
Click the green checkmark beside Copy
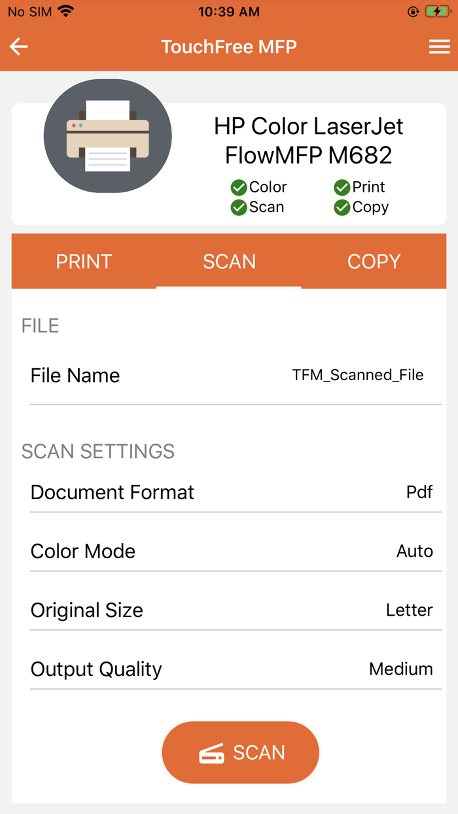pyautogui.click(x=342, y=207)
